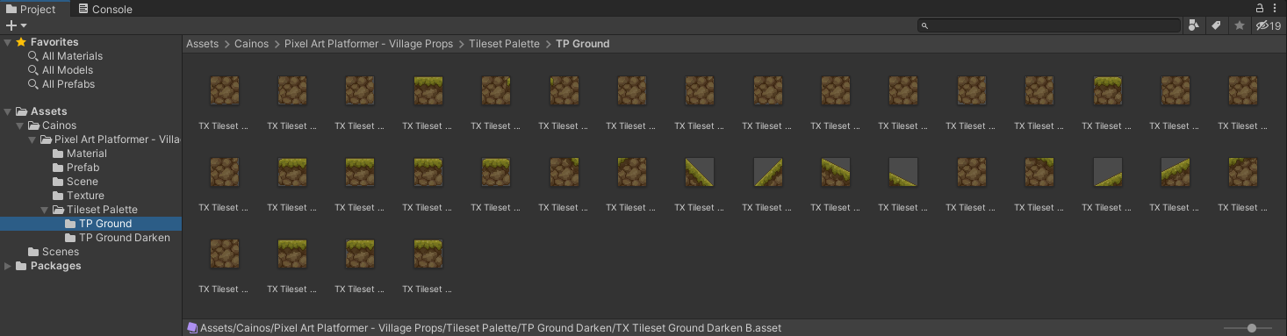Open the Texture folder in tree
The width and height of the screenshot is (1287, 336).
pyautogui.click(x=85, y=196)
